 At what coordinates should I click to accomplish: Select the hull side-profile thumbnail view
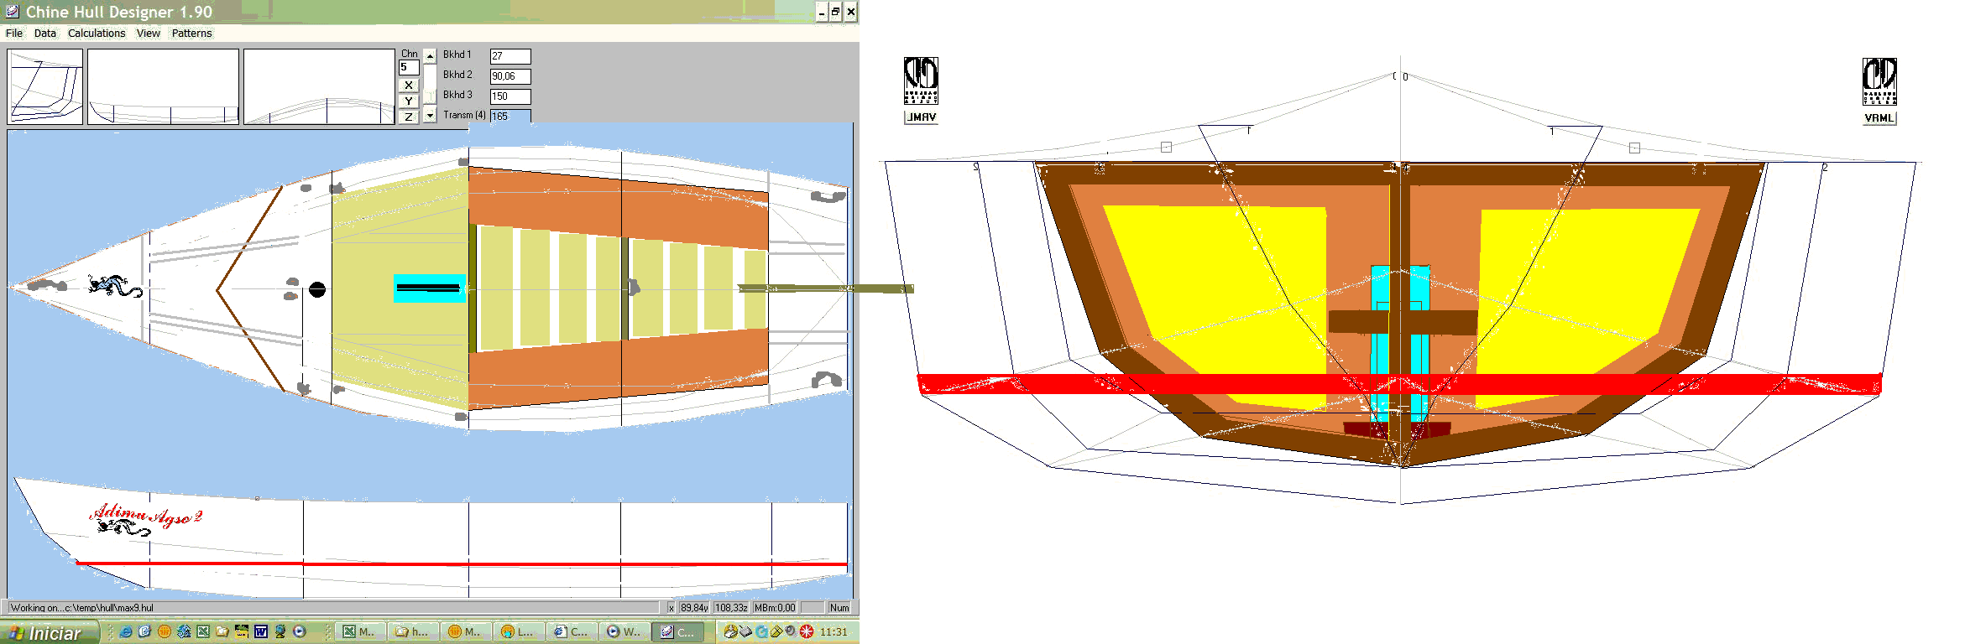pos(163,86)
